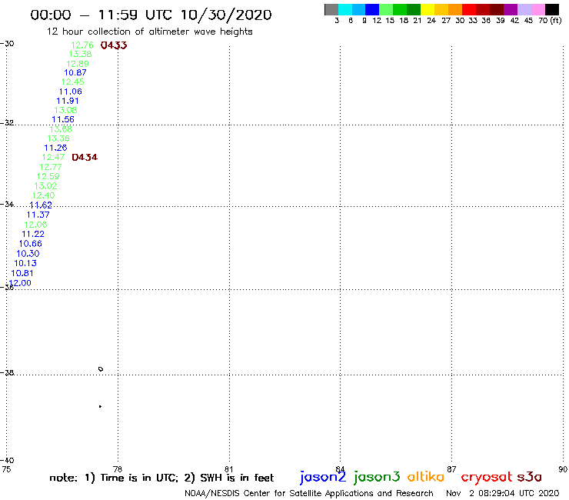
Task: Click the cyan swatch in the color scale
Action: (x=345, y=9)
